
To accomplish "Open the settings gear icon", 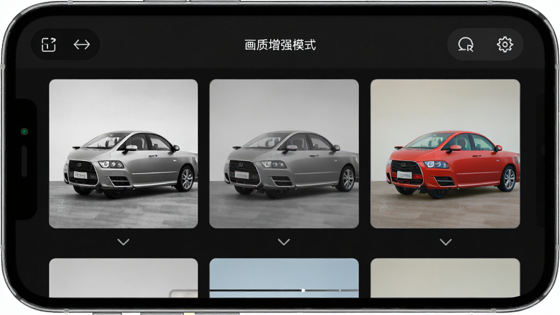I will [x=505, y=45].
